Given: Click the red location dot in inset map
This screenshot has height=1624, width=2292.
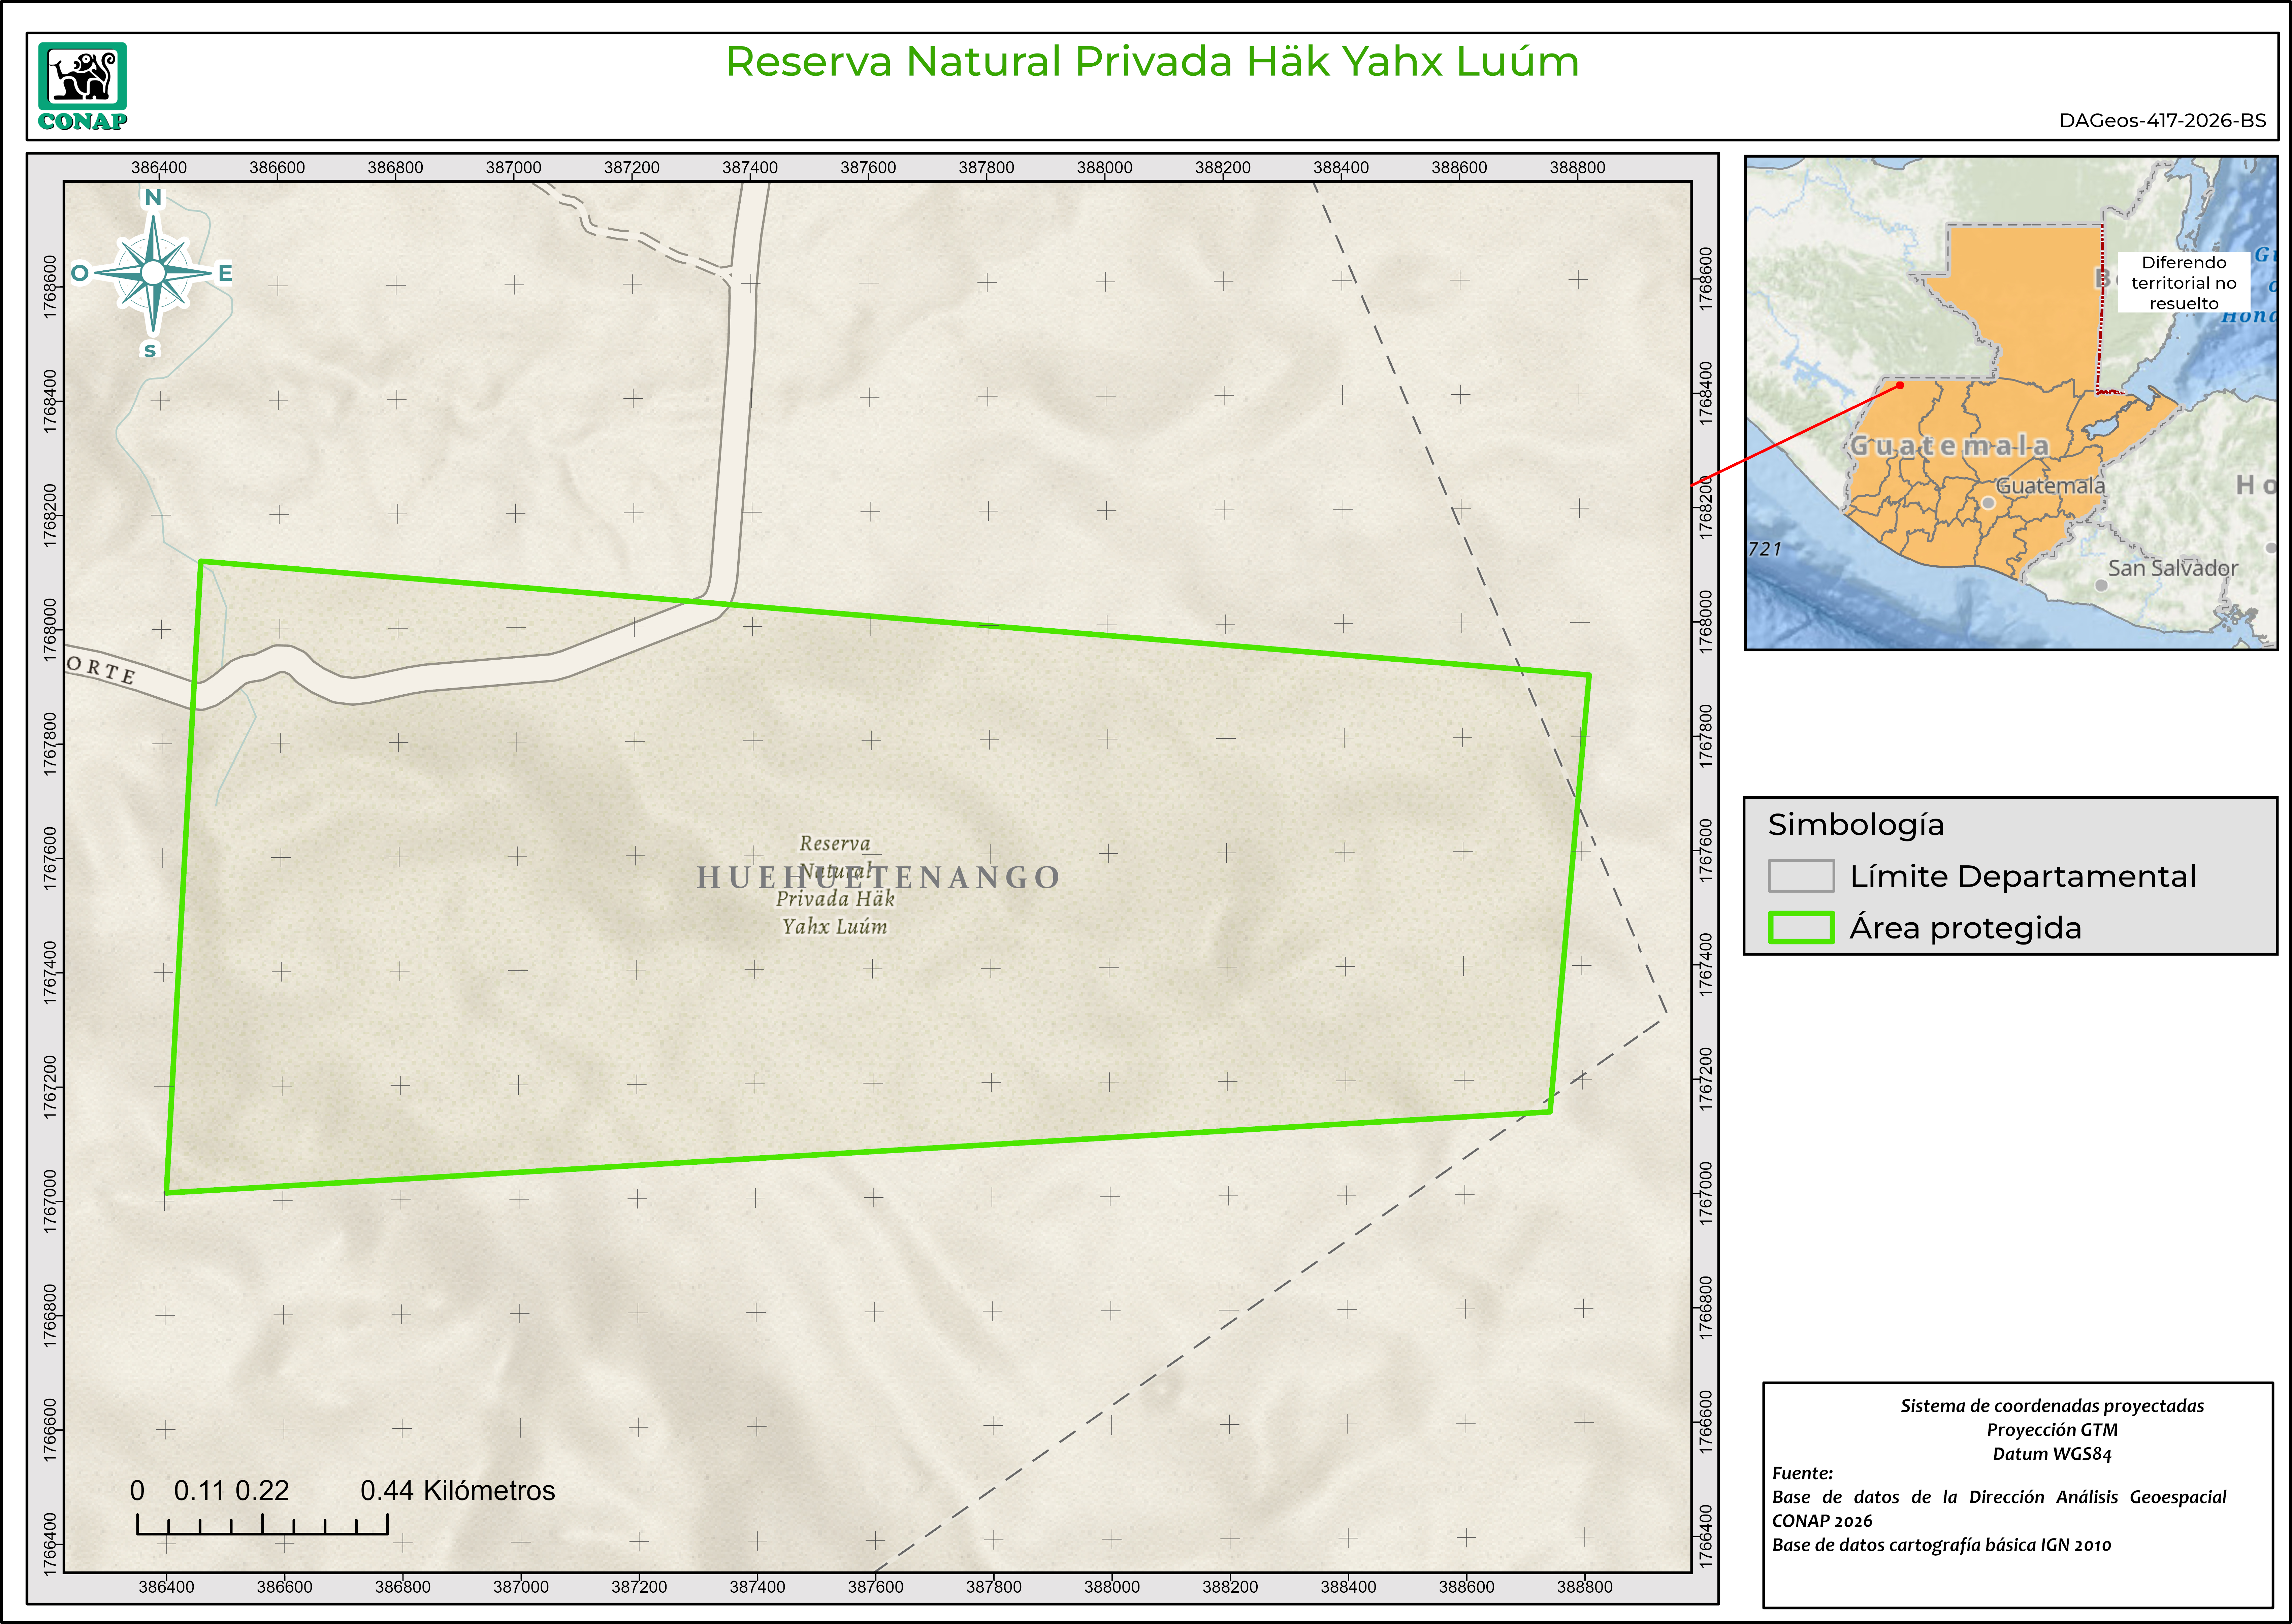Looking at the screenshot, I should [1900, 385].
